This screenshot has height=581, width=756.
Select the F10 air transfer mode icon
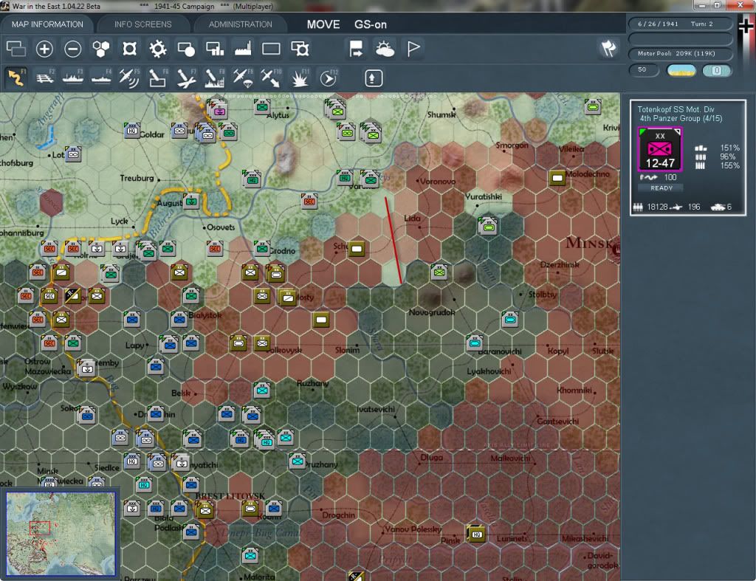[x=271, y=78]
